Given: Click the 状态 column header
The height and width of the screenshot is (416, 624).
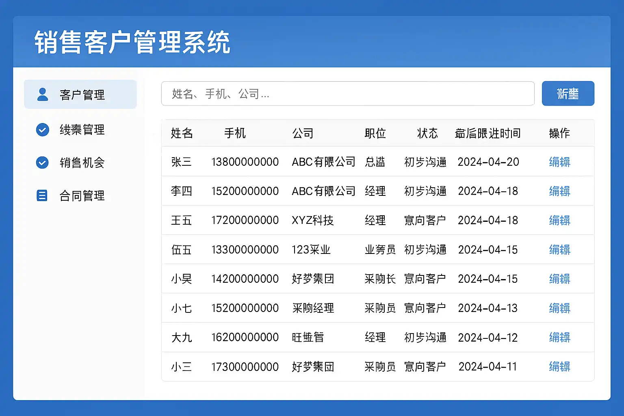Looking at the screenshot, I should [x=427, y=133].
